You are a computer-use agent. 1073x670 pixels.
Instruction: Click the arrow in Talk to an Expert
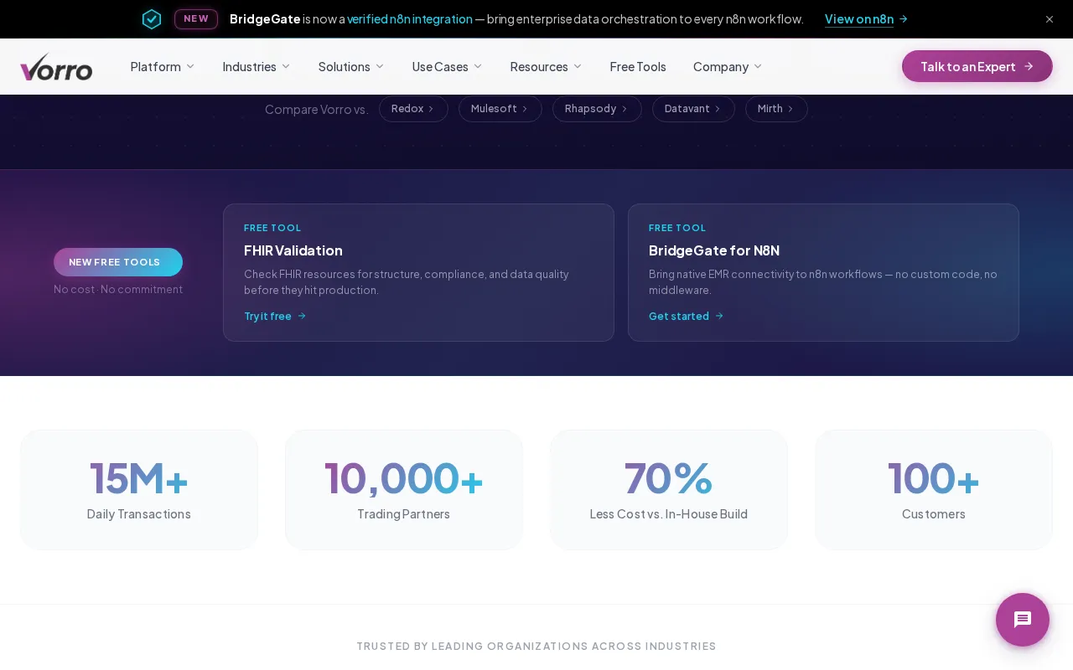[x=1029, y=66]
